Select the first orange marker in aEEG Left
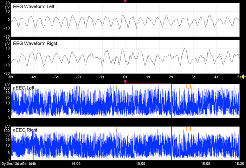Viewport: 246px width, 168px height. click(x=116, y=86)
